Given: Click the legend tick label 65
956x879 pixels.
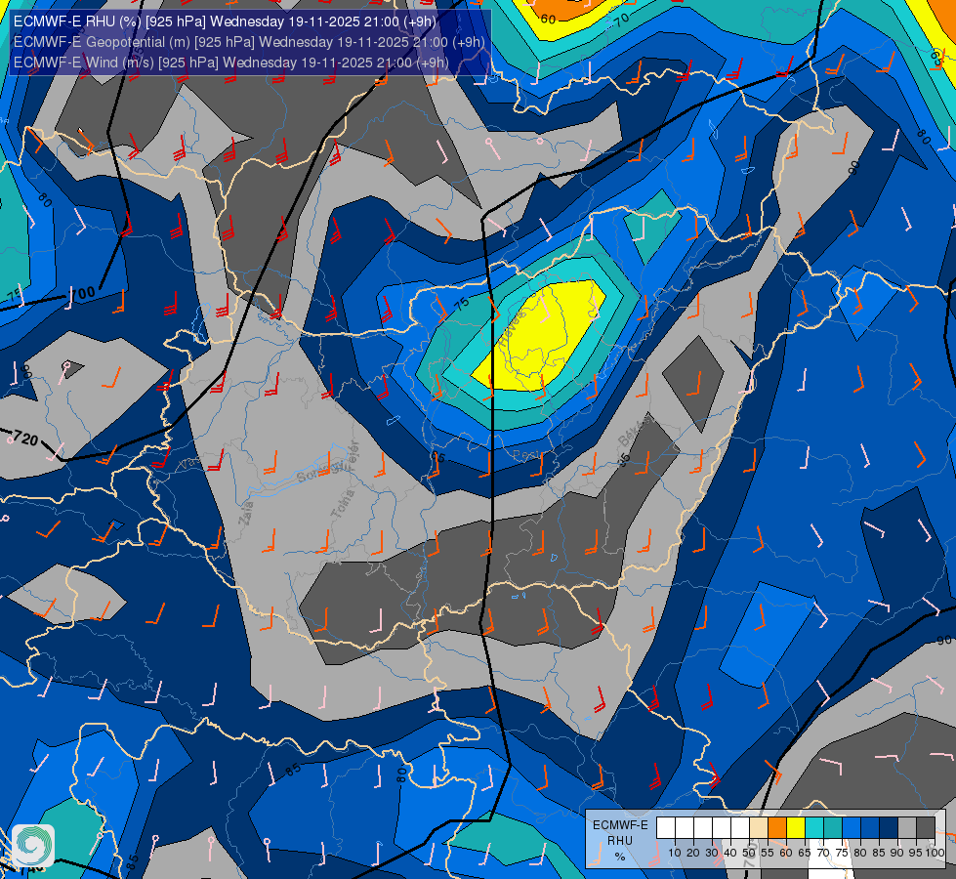Looking at the screenshot, I should pos(805,853).
